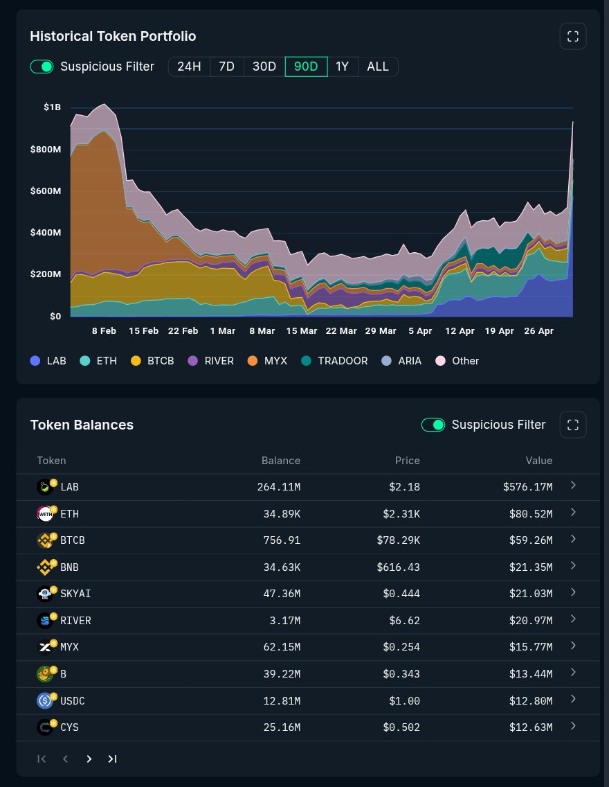Click the Price column header
Image resolution: width=609 pixels, height=787 pixels.
tap(407, 460)
